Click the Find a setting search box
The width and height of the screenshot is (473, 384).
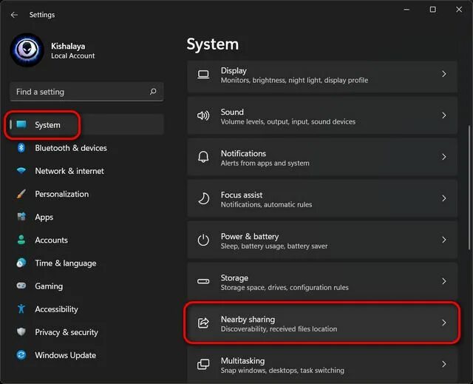86,92
